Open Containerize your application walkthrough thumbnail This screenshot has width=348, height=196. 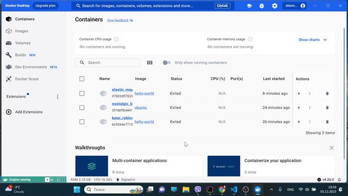(223, 166)
